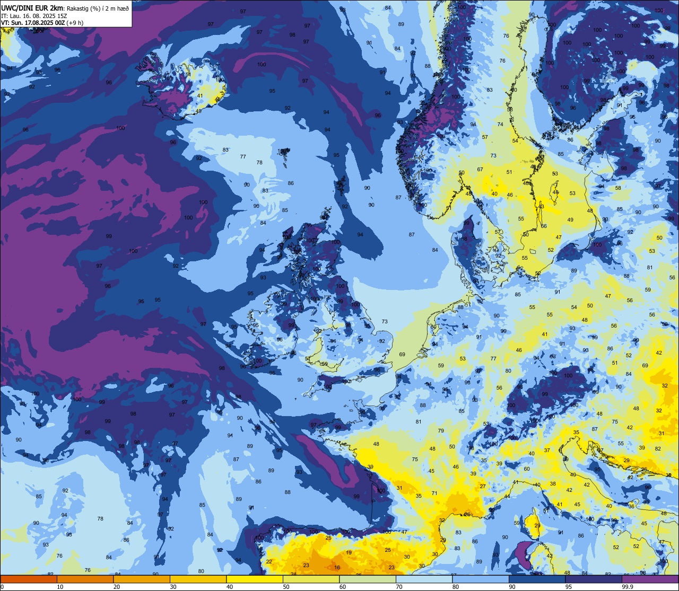Click the '74' humidity value in Sweden
Viewport: 679px width, 591px height.
pos(500,124)
